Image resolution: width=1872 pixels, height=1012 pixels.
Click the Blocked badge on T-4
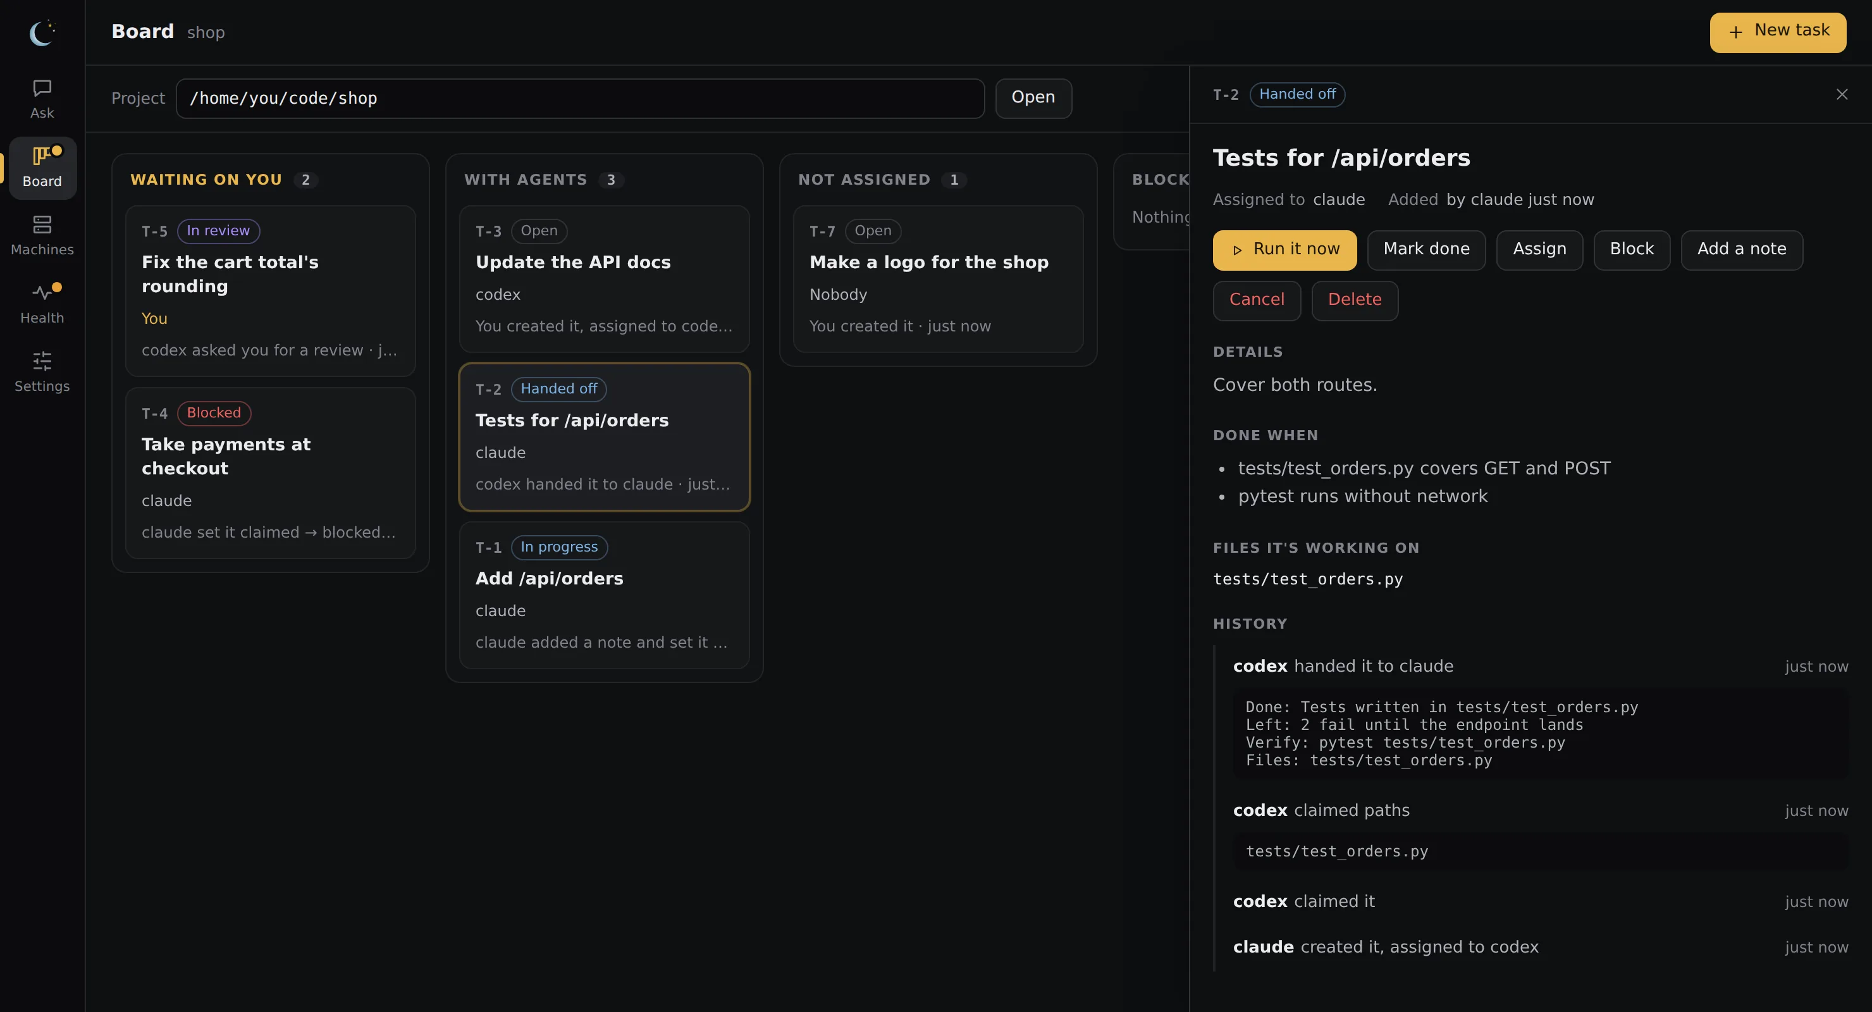pos(214,413)
